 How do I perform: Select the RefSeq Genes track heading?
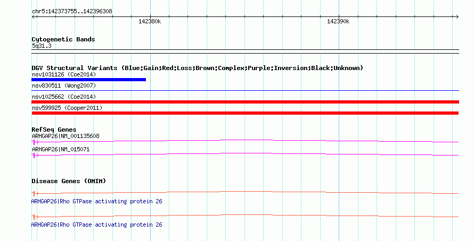click(54, 130)
